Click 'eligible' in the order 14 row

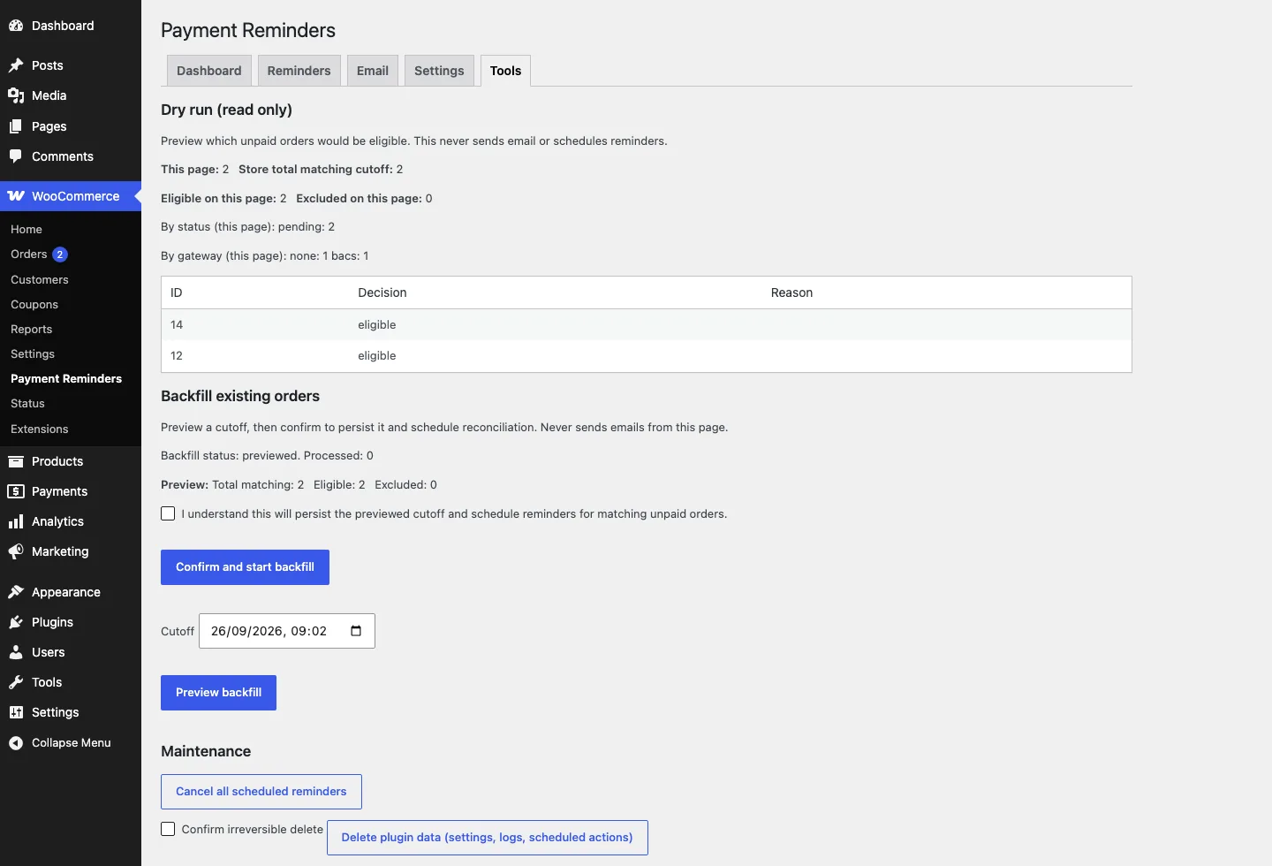(377, 324)
